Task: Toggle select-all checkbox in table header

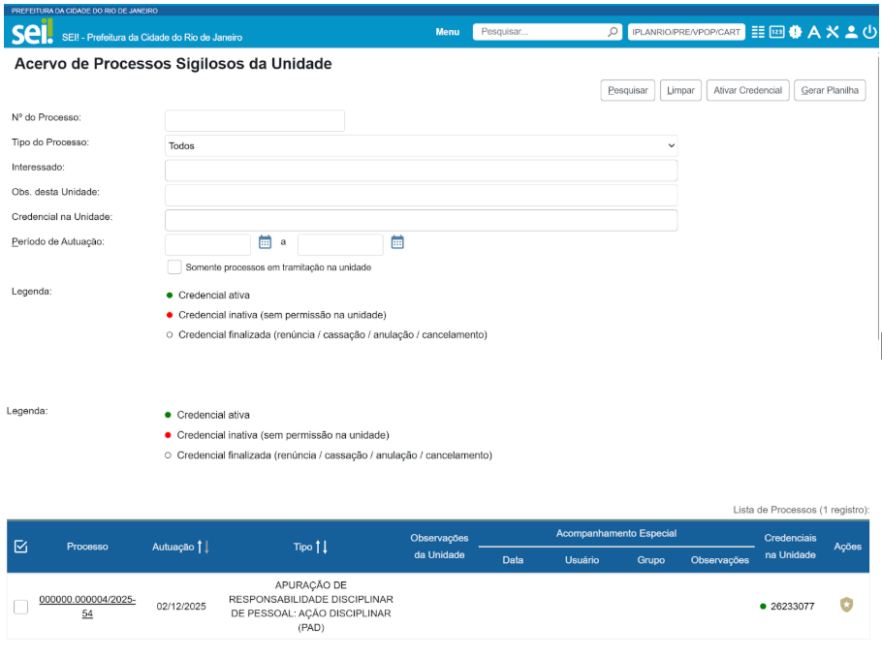Action: point(20,547)
